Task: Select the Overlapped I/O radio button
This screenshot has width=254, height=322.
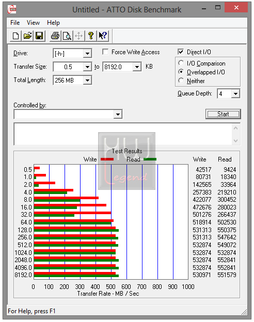Action: click(181, 72)
